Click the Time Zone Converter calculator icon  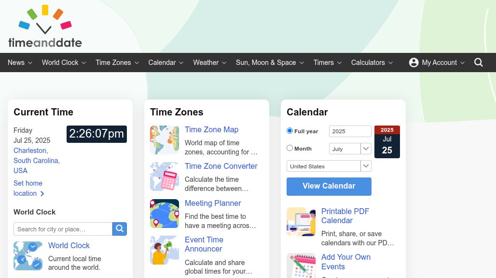165,177
